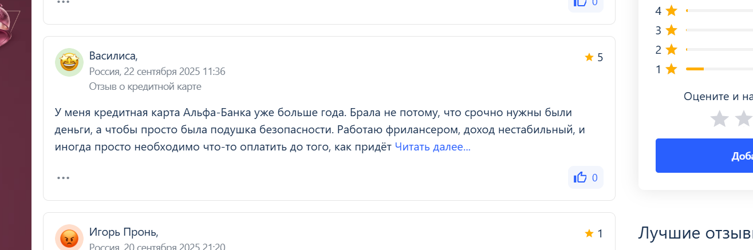Viewport: 753px width, 250px height.
Task: Click the star icon beside rating 3
Action: [x=672, y=30]
